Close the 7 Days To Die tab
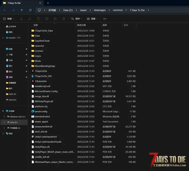 (x=40, y=3)
